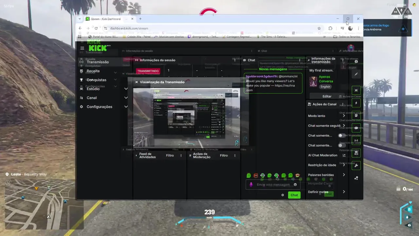Click the broadcast signal icon in right sidebar
Image resolution: width=419 pixels, height=236 pixels.
click(356, 140)
